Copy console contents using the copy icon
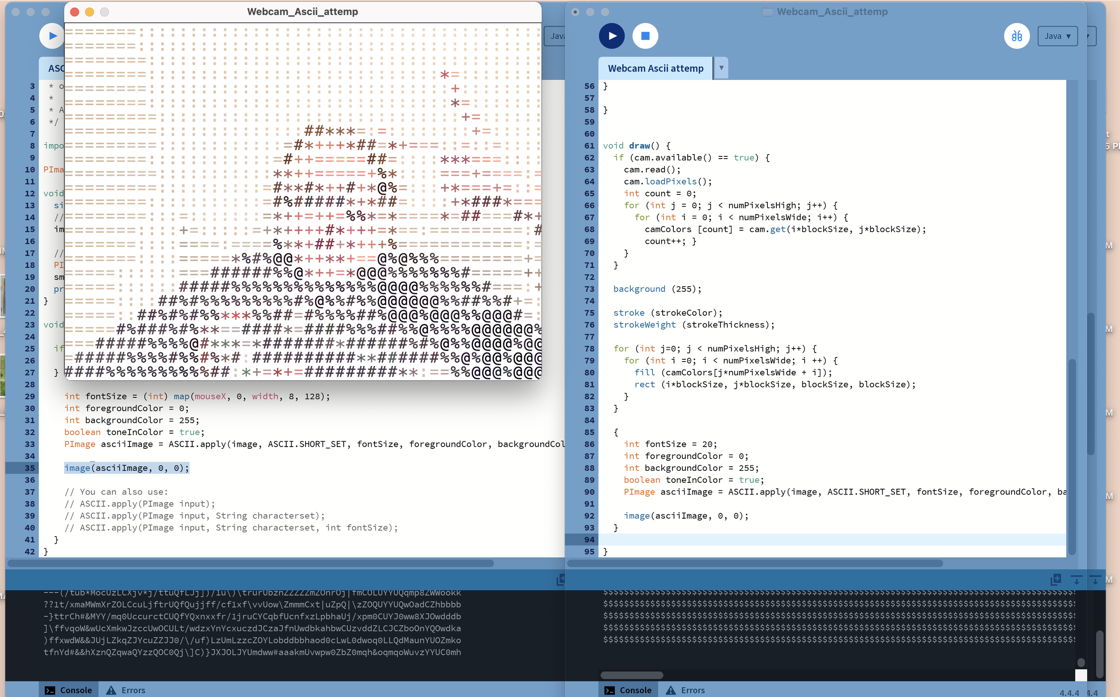1120x697 pixels. [x=1055, y=580]
